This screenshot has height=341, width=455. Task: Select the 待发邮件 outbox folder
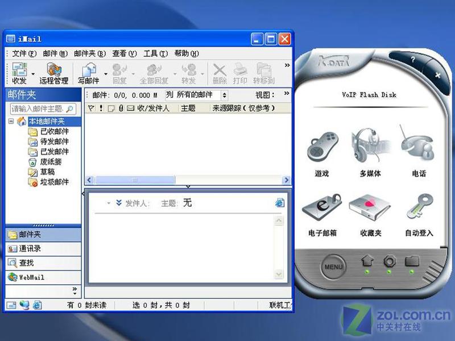[54, 142]
